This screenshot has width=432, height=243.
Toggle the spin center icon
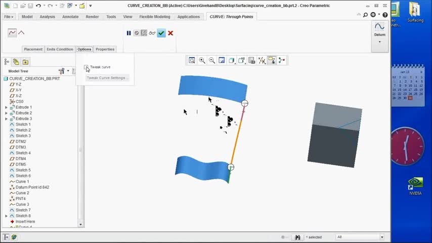click(x=282, y=60)
